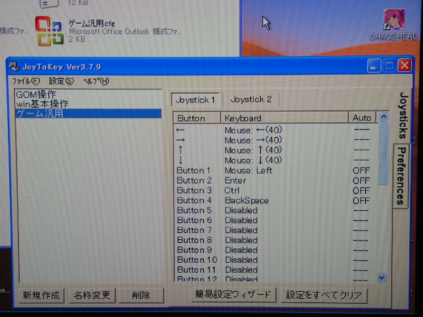Select the Button 7 Disabled row
Image resolution: width=423 pixels, height=317 pixels.
(275, 230)
